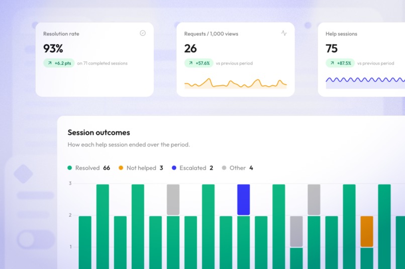The image size is (405, 269).
Task: Click the checkmark icon on Resolution rate card
Action: pos(143,33)
